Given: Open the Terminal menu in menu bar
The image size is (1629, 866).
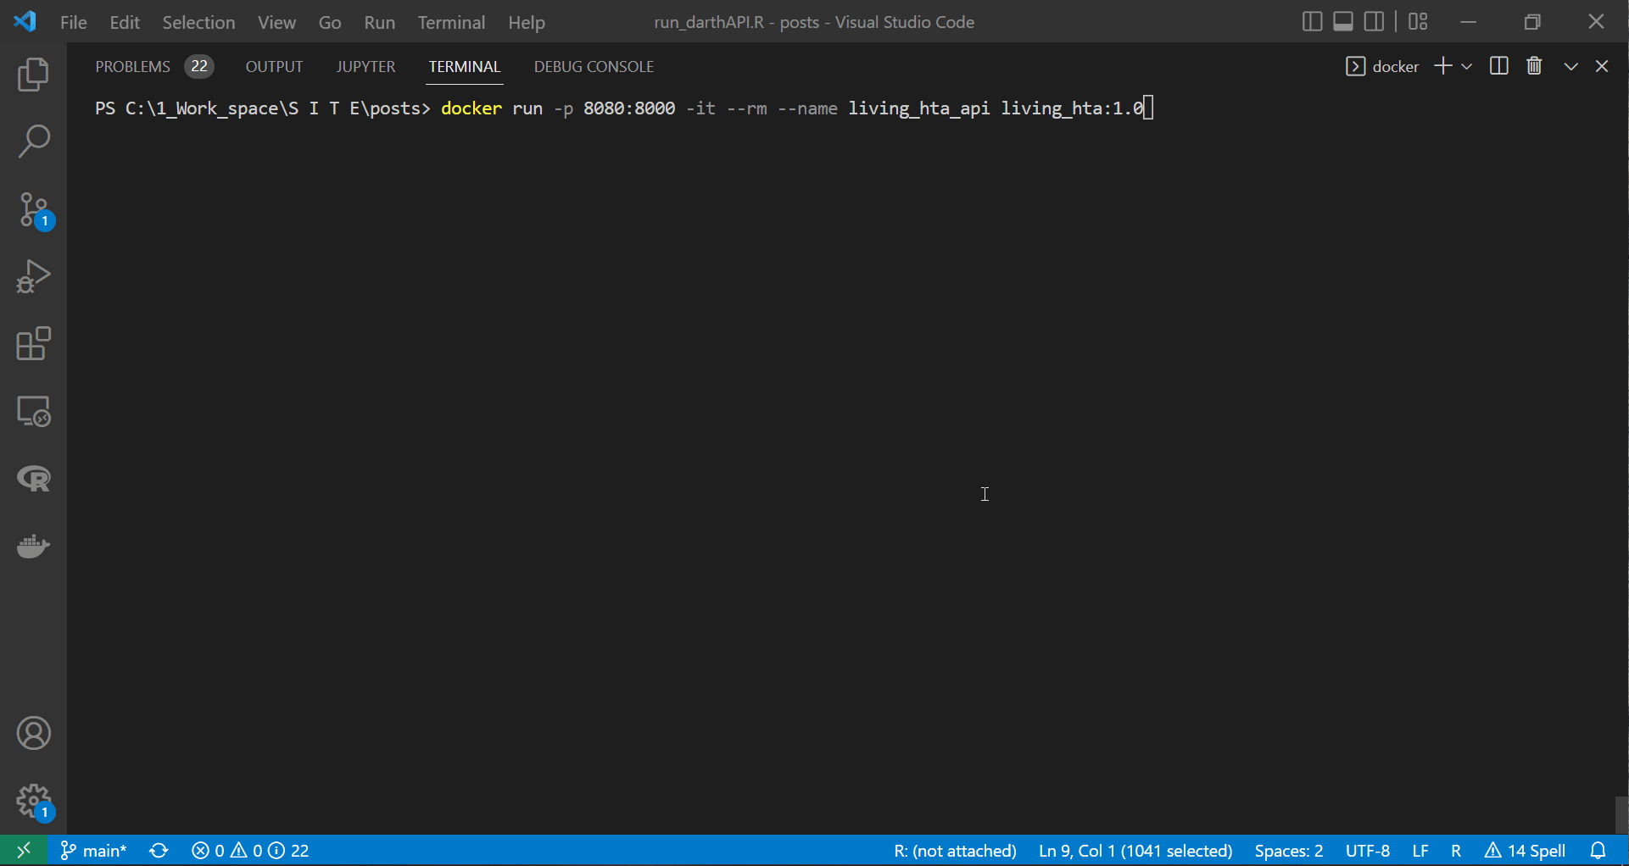Looking at the screenshot, I should [450, 23].
